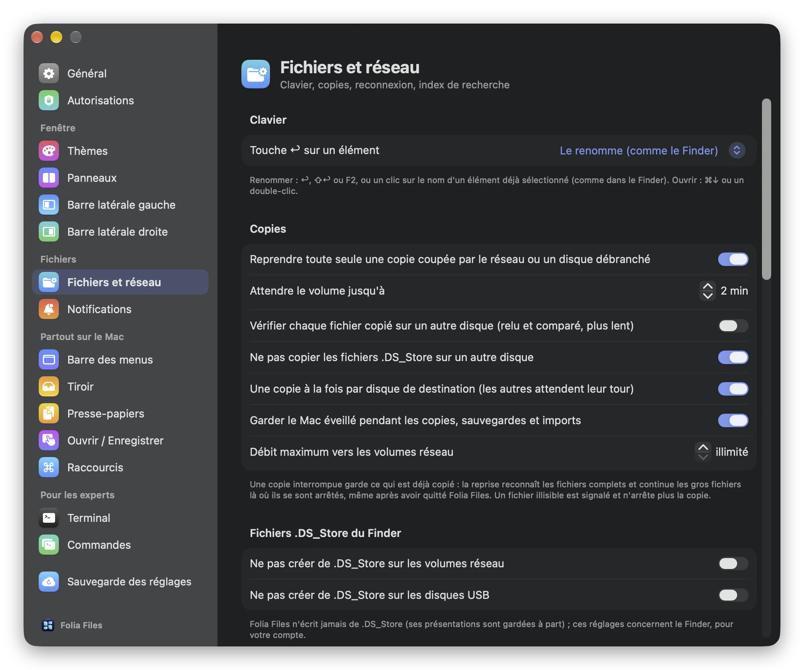Open the Notifications bell icon
The width and height of the screenshot is (804, 670).
pyautogui.click(x=49, y=309)
